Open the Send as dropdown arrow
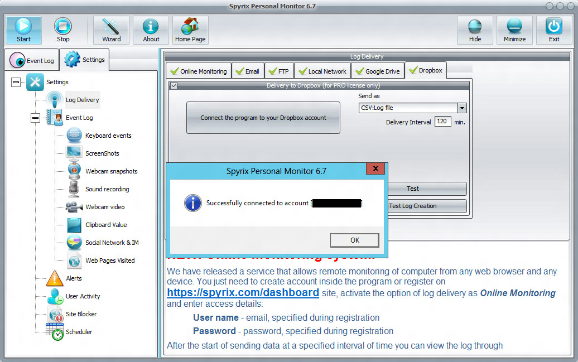Viewport: 578px width, 362px height. (x=462, y=108)
